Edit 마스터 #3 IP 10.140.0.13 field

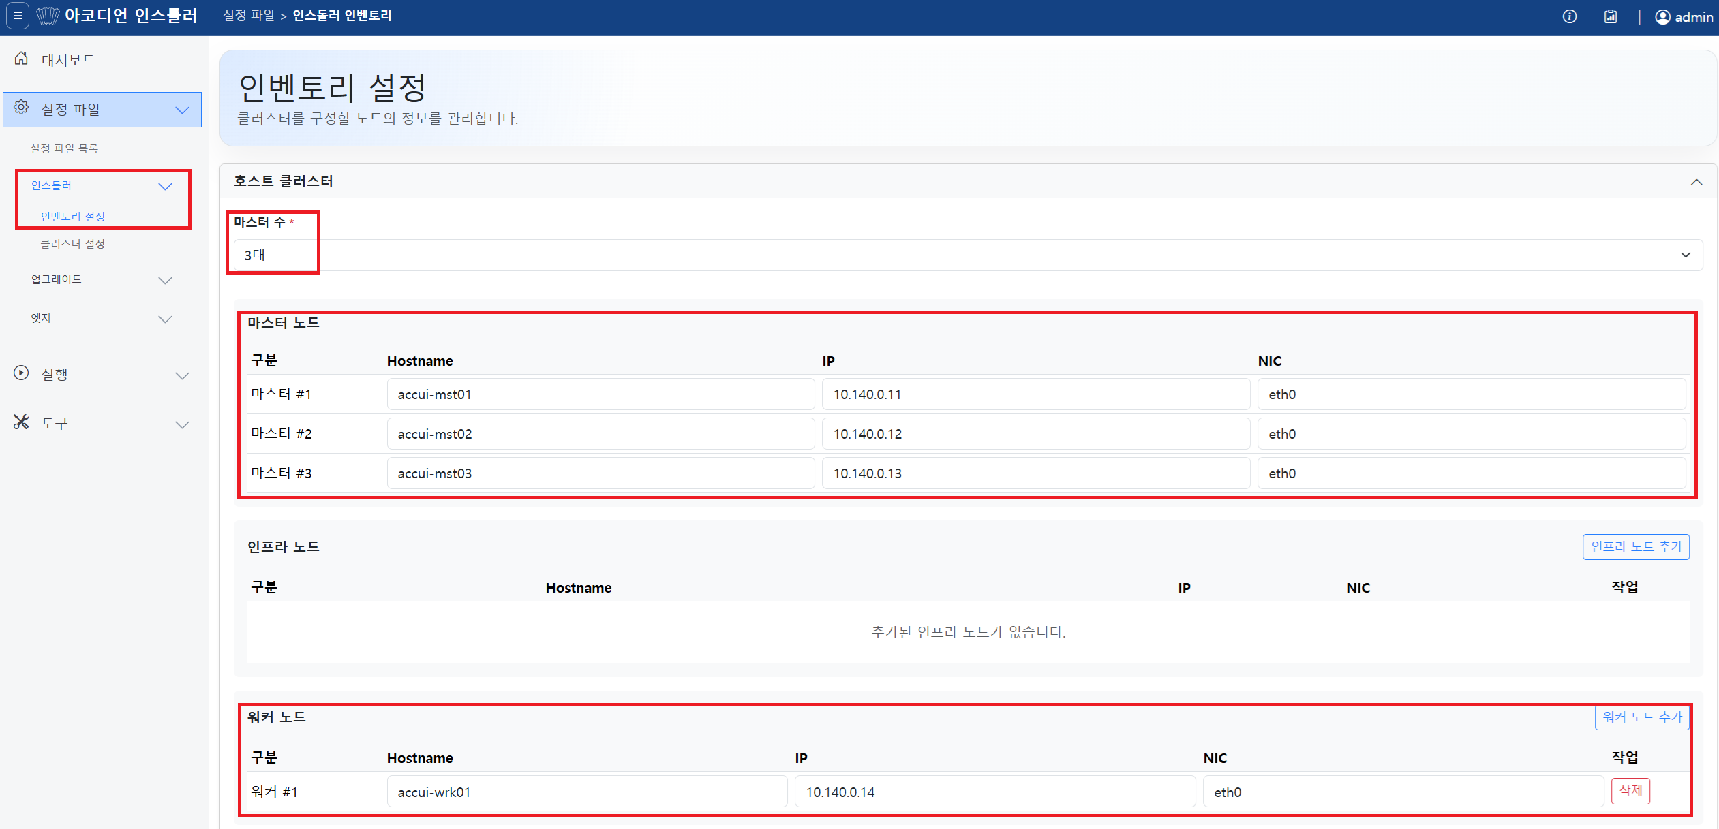click(x=1036, y=473)
